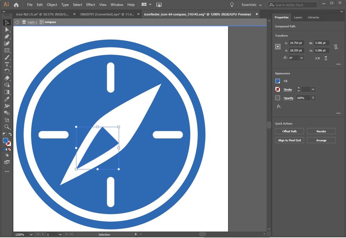
Task: Open zoom level dropdown
Action: [31, 235]
